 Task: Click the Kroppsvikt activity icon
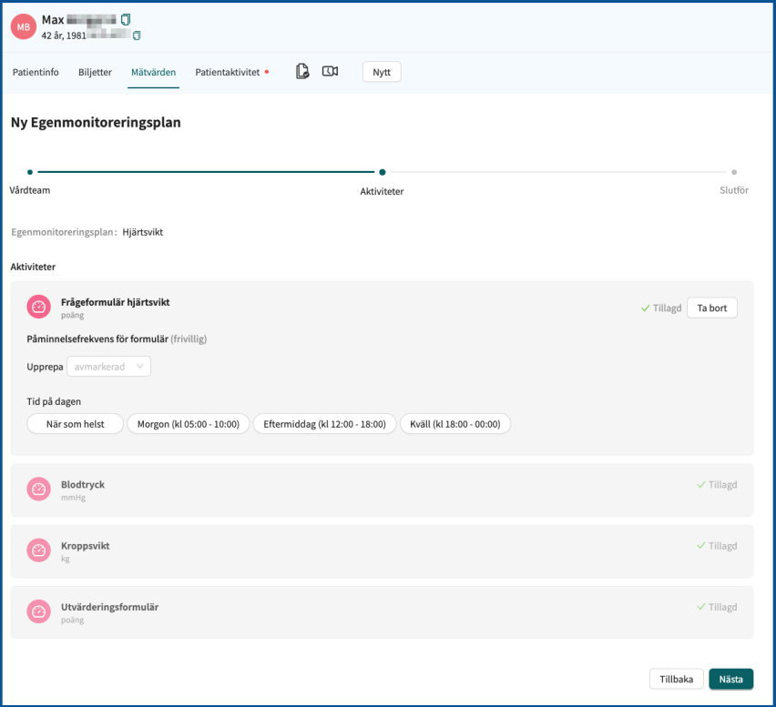point(38,550)
